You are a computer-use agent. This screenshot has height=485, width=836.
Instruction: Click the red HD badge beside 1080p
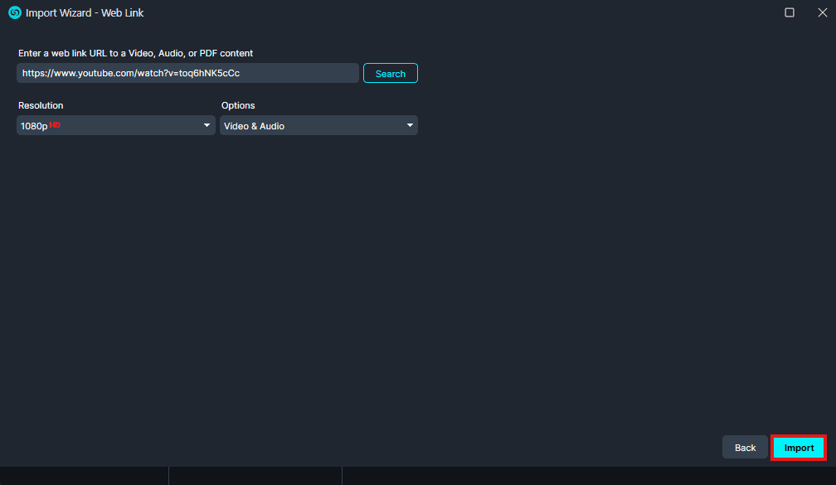55,124
